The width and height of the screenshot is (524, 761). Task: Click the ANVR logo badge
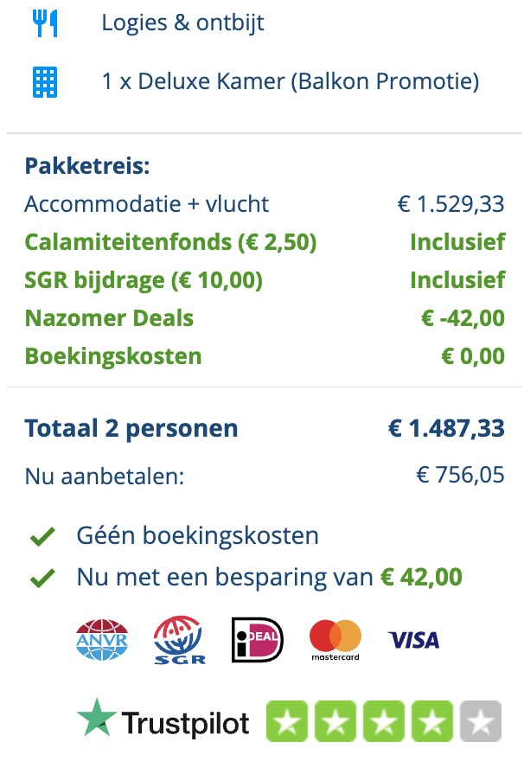pyautogui.click(x=101, y=640)
